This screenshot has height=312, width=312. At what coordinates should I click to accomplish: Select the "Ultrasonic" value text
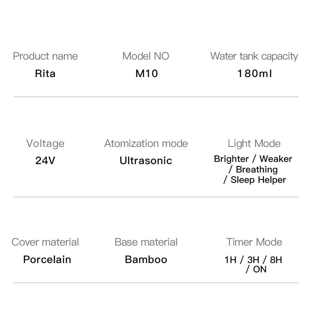pos(146,161)
